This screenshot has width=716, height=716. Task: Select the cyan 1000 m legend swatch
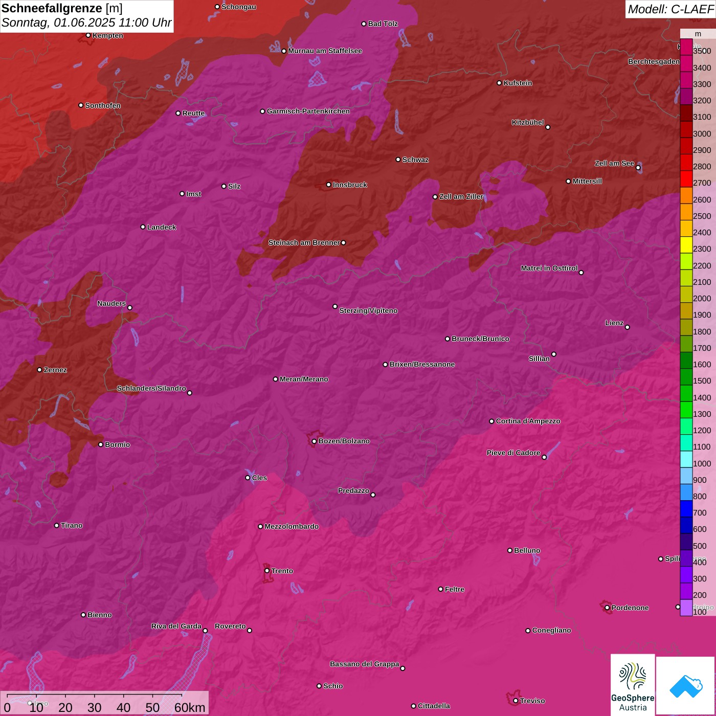686,459
